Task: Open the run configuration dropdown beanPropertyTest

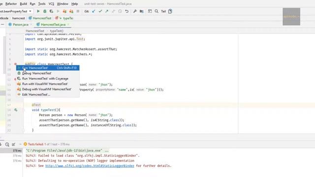Action: click(16, 11)
